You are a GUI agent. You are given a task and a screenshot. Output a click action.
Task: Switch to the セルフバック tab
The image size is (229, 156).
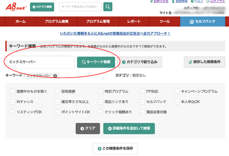pyautogui.click(x=203, y=22)
